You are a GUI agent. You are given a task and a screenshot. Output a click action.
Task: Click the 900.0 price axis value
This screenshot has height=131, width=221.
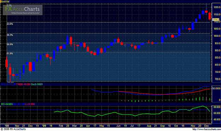tap(217, 50)
